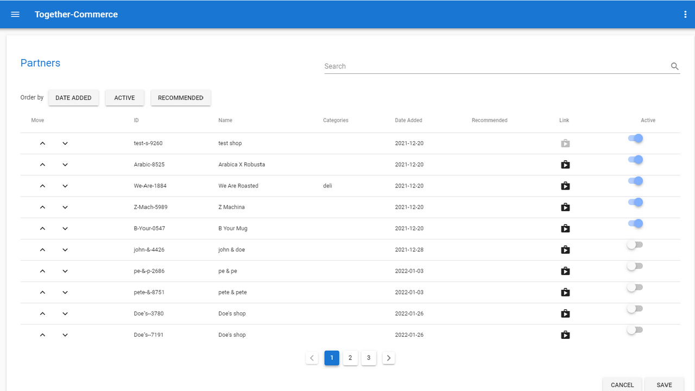Screen dimensions: 695x391
Task: Click the Together-Commerce app title
Action: (76, 15)
